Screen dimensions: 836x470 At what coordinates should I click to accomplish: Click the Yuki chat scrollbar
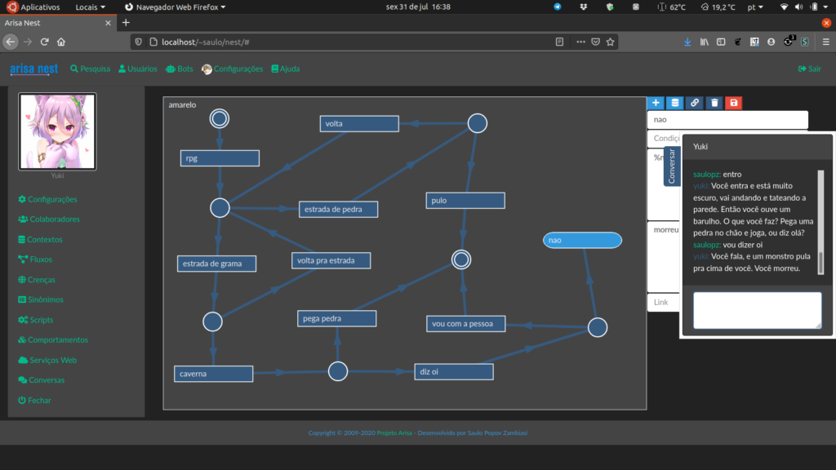[x=820, y=220]
